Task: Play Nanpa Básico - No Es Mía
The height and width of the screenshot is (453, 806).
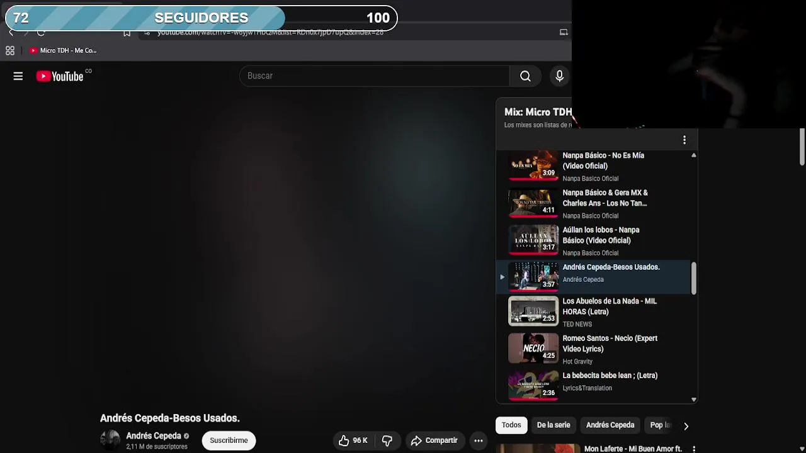Action: tap(603, 160)
